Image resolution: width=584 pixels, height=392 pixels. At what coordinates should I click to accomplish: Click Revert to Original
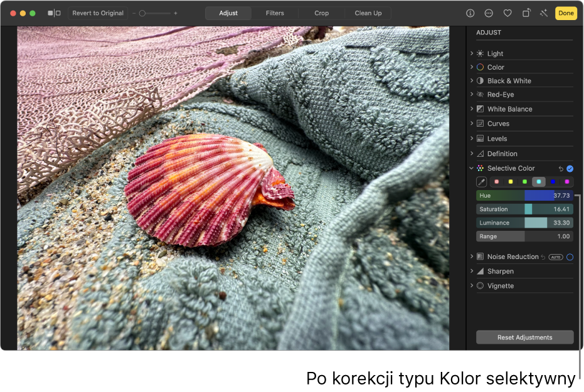tap(98, 13)
